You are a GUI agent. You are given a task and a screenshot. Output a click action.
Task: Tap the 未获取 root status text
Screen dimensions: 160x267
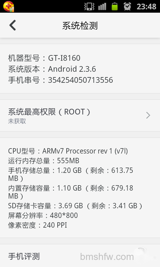coord(17,121)
